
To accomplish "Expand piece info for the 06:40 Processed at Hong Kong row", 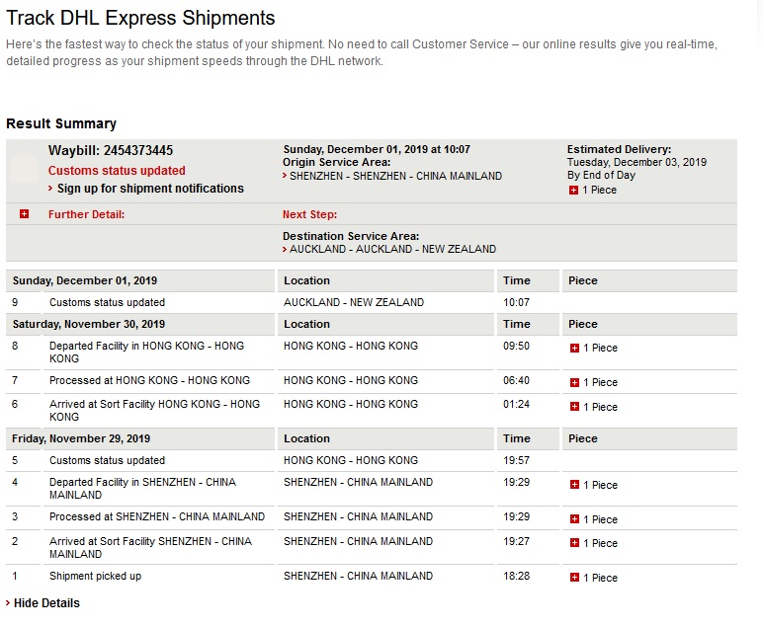I will click(x=574, y=383).
